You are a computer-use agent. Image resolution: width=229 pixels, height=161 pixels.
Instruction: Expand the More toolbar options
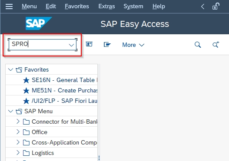133,45
